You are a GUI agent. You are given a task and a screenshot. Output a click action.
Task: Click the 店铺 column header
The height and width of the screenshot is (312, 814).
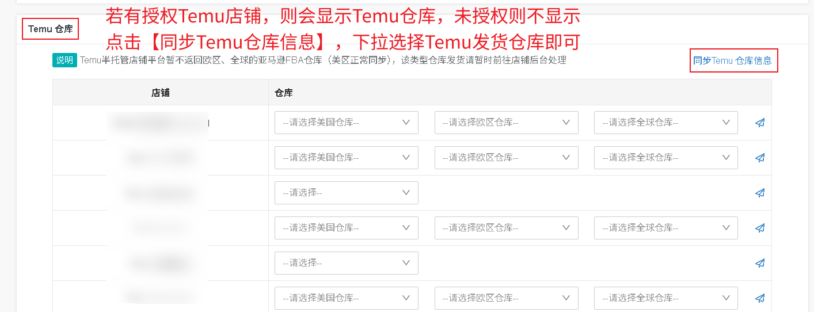[x=160, y=93]
